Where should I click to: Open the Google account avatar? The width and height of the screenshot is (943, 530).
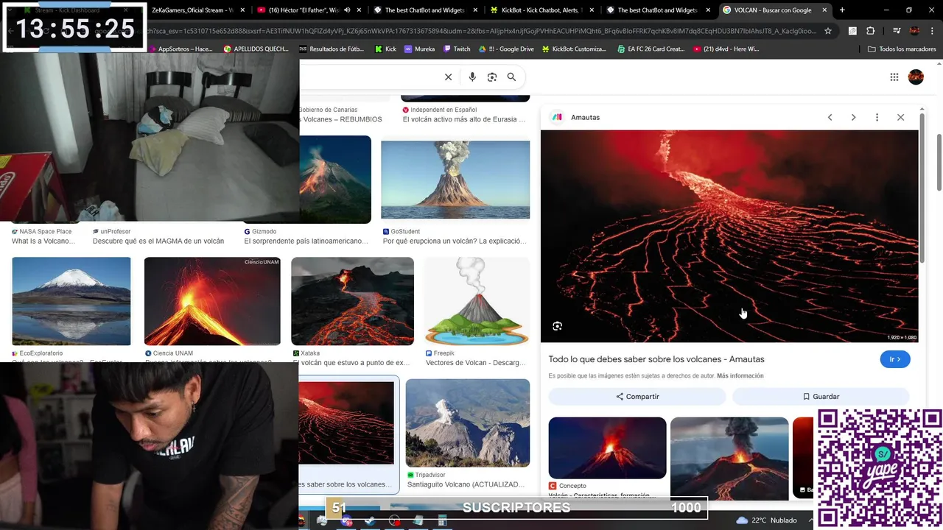916,77
